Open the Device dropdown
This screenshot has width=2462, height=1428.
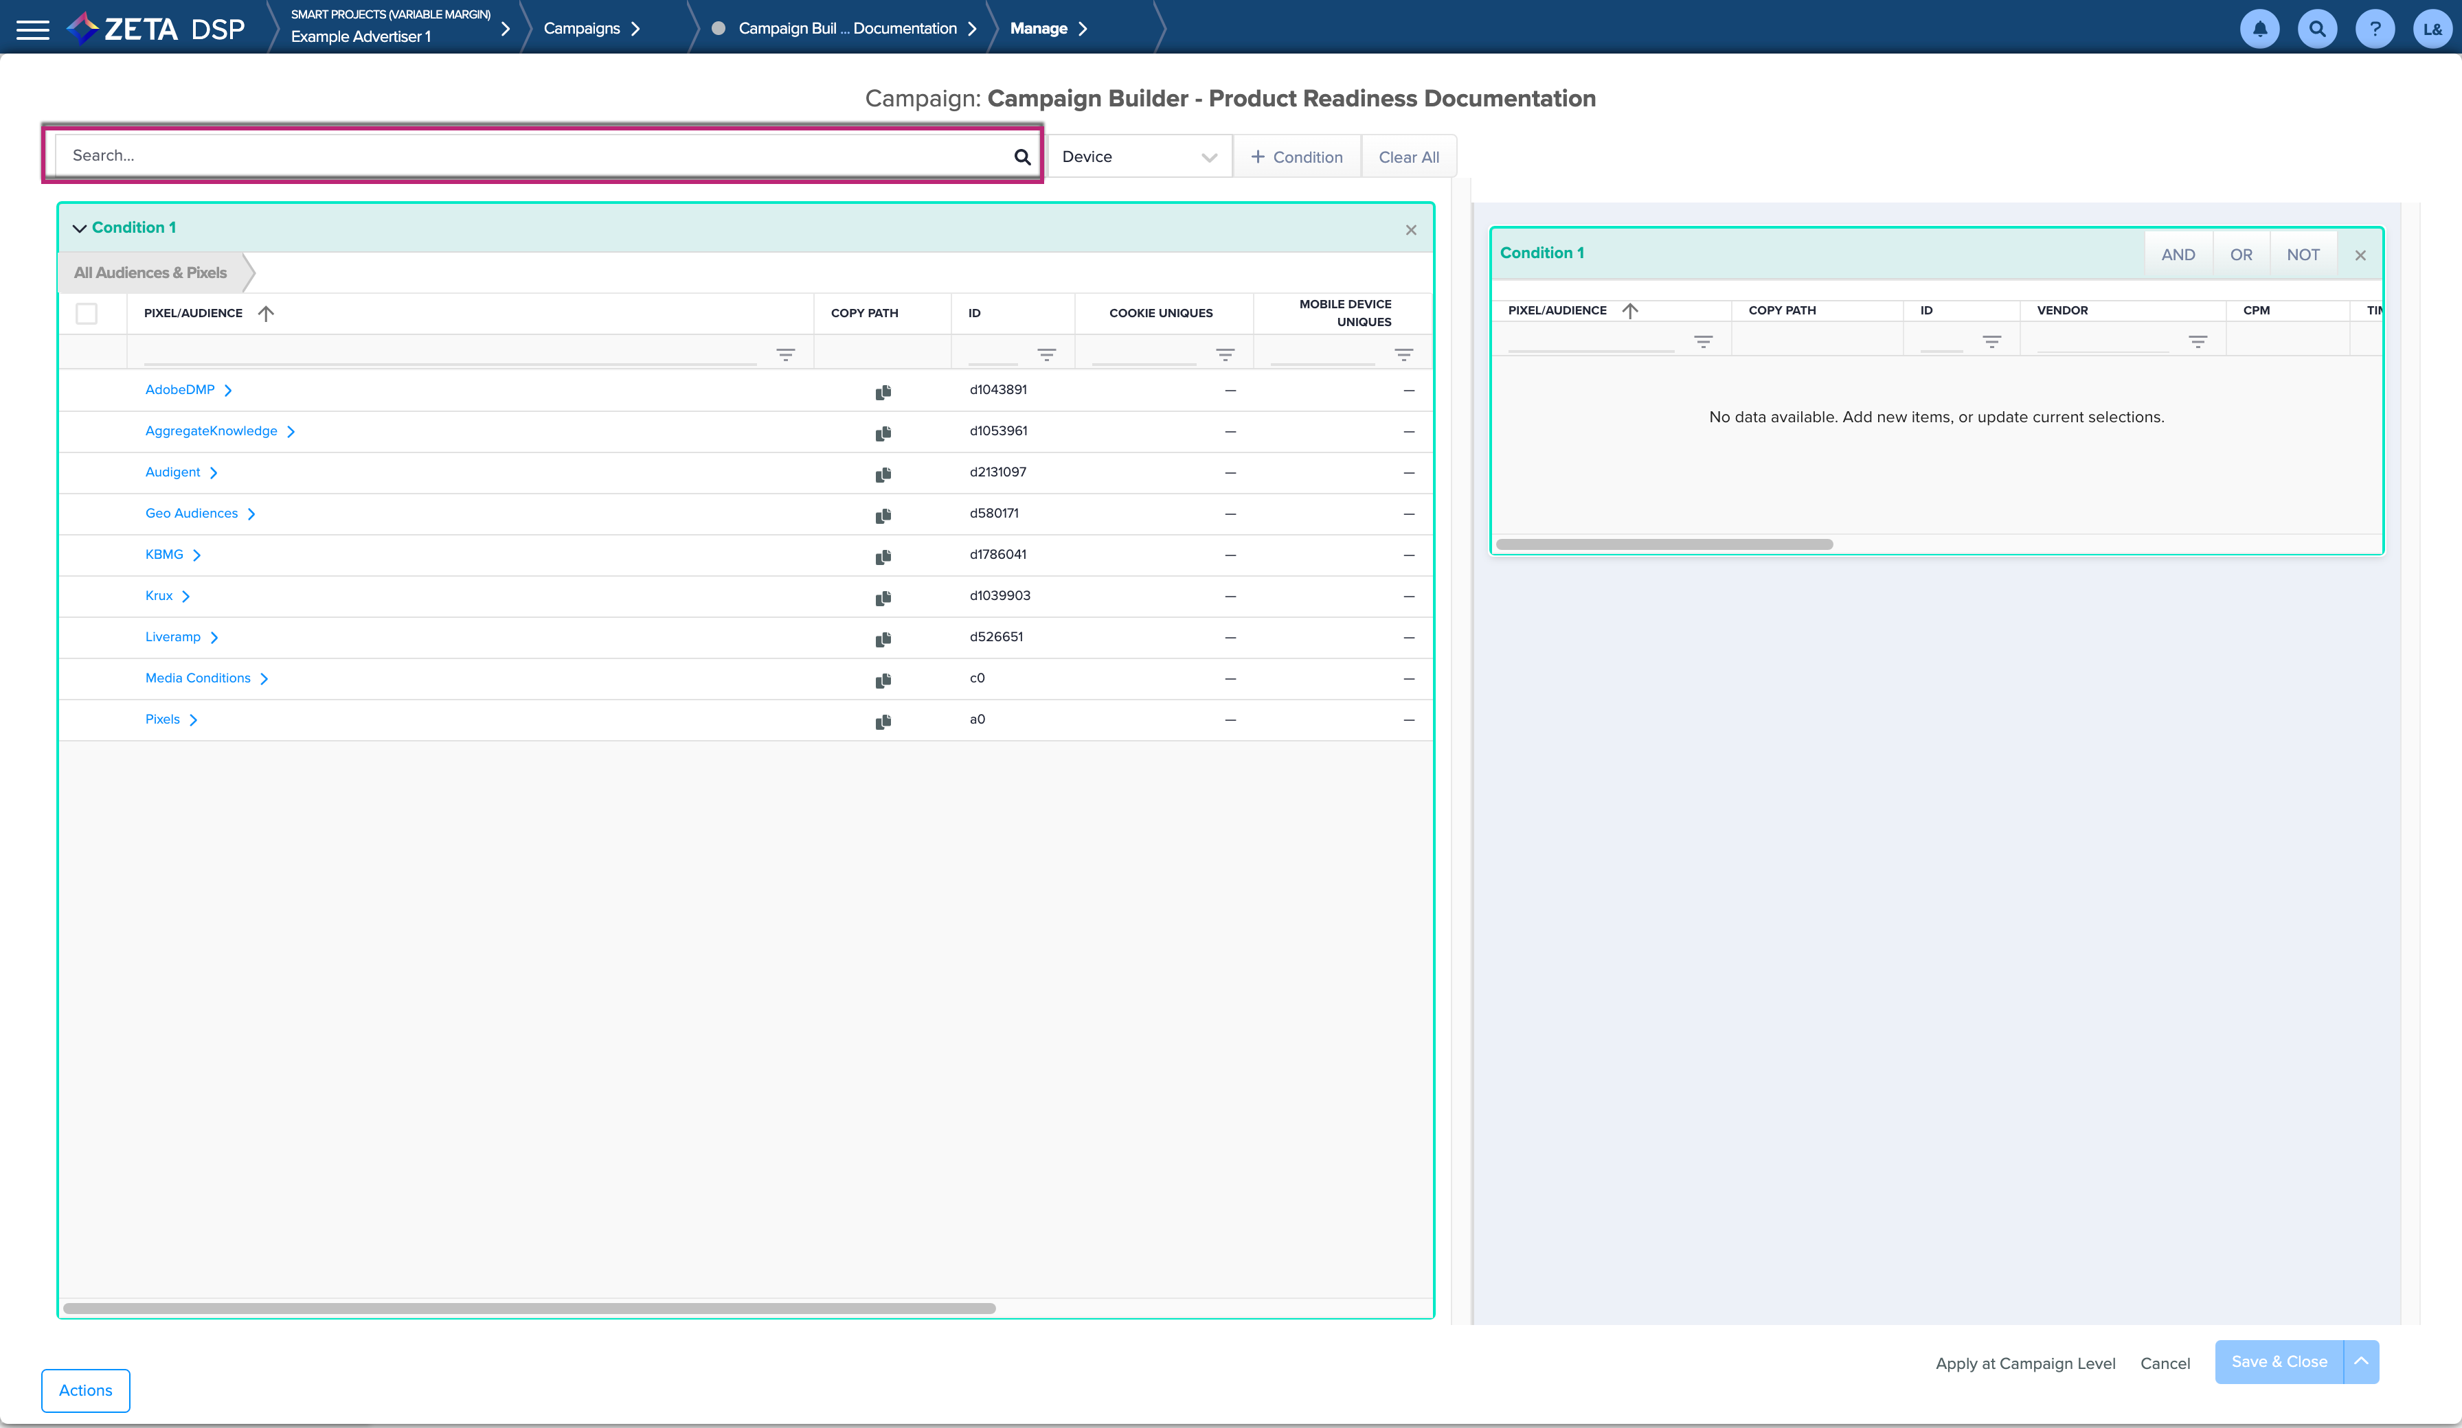(1138, 157)
